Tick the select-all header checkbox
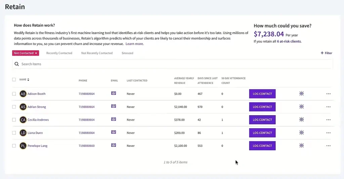This screenshot has width=344, height=179. (14, 79)
